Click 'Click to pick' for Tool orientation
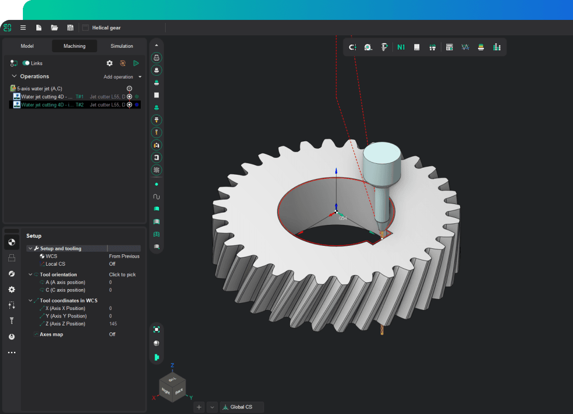The width and height of the screenshot is (573, 414). 122,275
